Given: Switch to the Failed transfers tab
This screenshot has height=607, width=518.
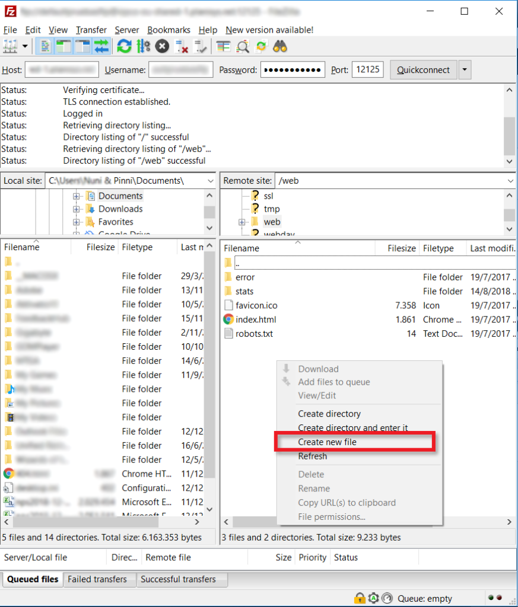Looking at the screenshot, I should [99, 580].
